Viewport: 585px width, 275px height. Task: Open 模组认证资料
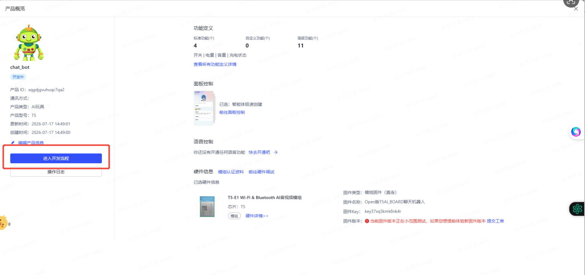pos(231,172)
